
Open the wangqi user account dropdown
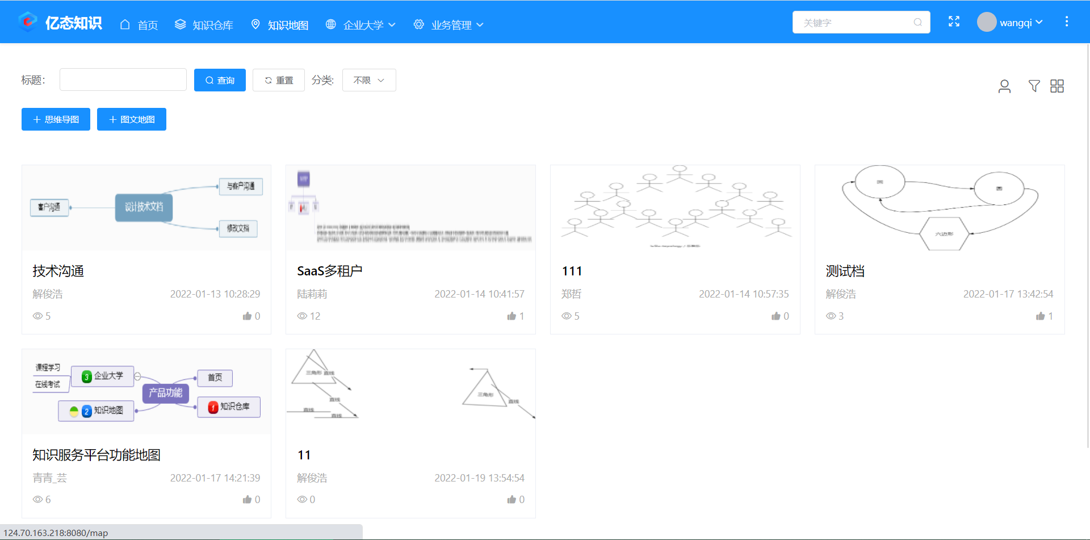coord(1010,23)
